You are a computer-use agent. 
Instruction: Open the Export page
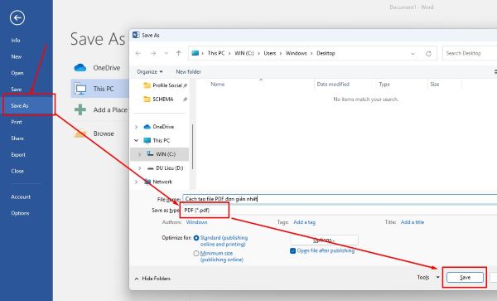18,155
